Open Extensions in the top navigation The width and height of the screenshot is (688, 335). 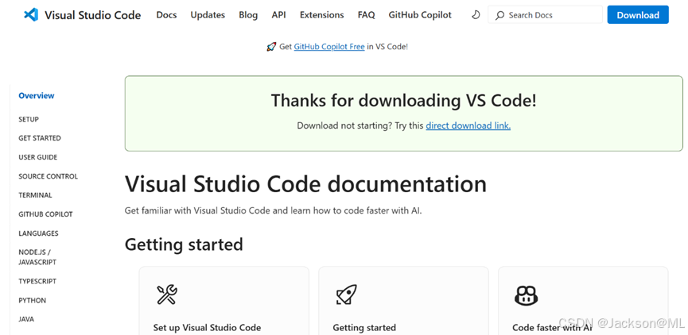click(x=321, y=15)
